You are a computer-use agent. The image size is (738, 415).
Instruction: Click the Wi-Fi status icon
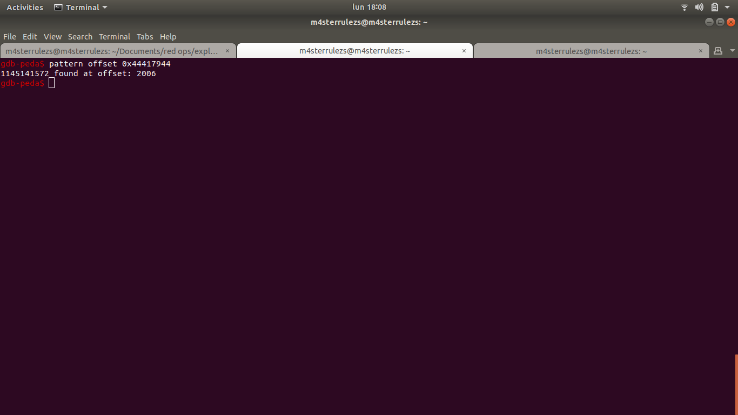pos(685,7)
